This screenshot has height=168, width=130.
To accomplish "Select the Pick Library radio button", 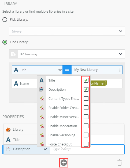I will (5, 20).
